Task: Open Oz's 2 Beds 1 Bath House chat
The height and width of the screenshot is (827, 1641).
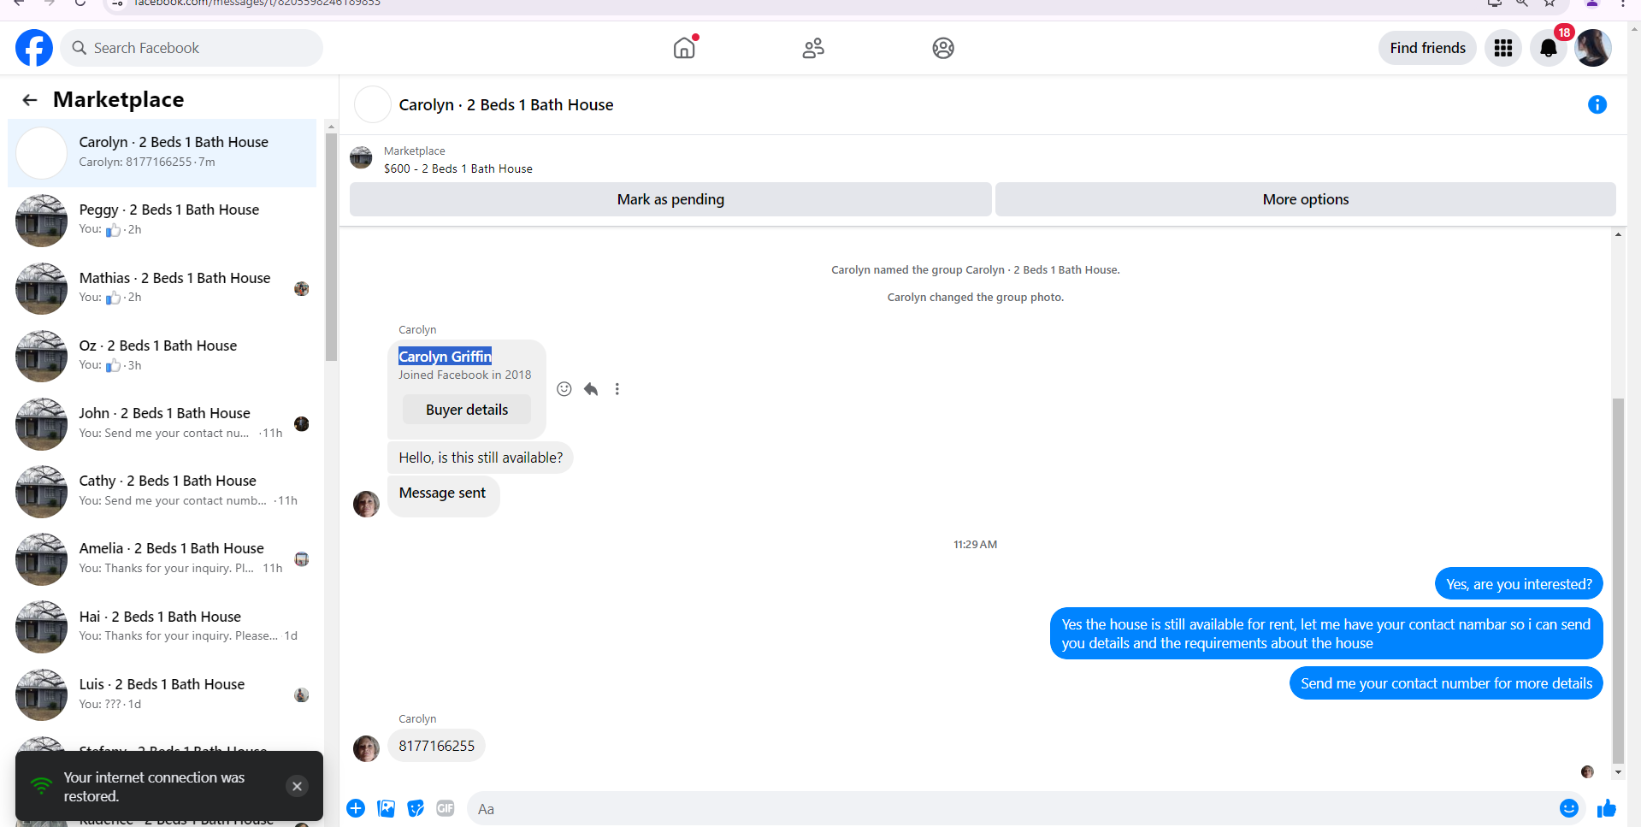Action: pyautogui.click(x=162, y=356)
